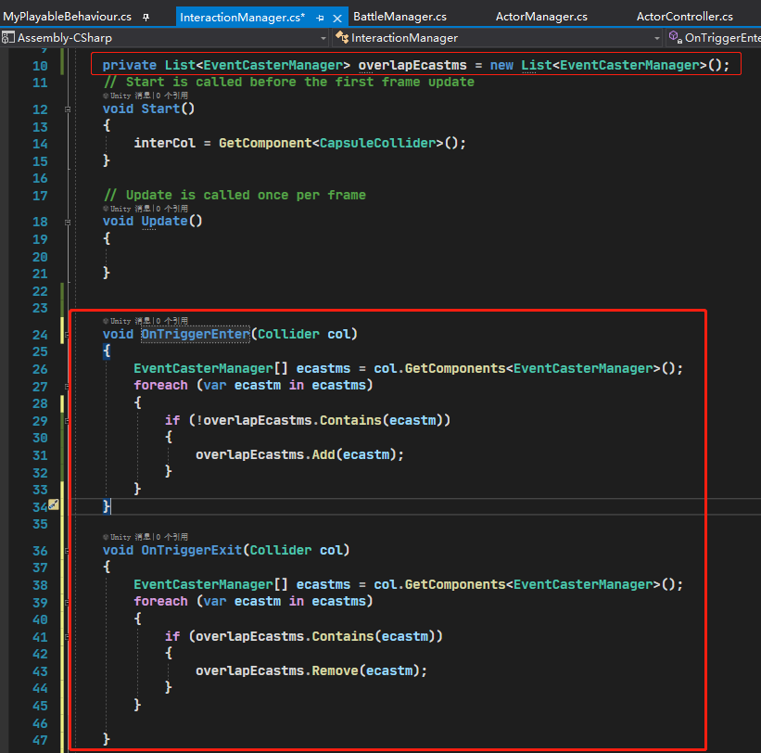Click 'GetComponents' on line 38
761x753 pixels.
point(455,584)
